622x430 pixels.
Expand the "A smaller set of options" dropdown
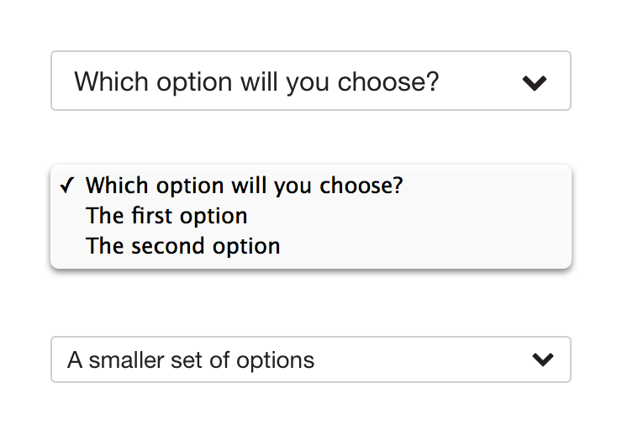310,359
